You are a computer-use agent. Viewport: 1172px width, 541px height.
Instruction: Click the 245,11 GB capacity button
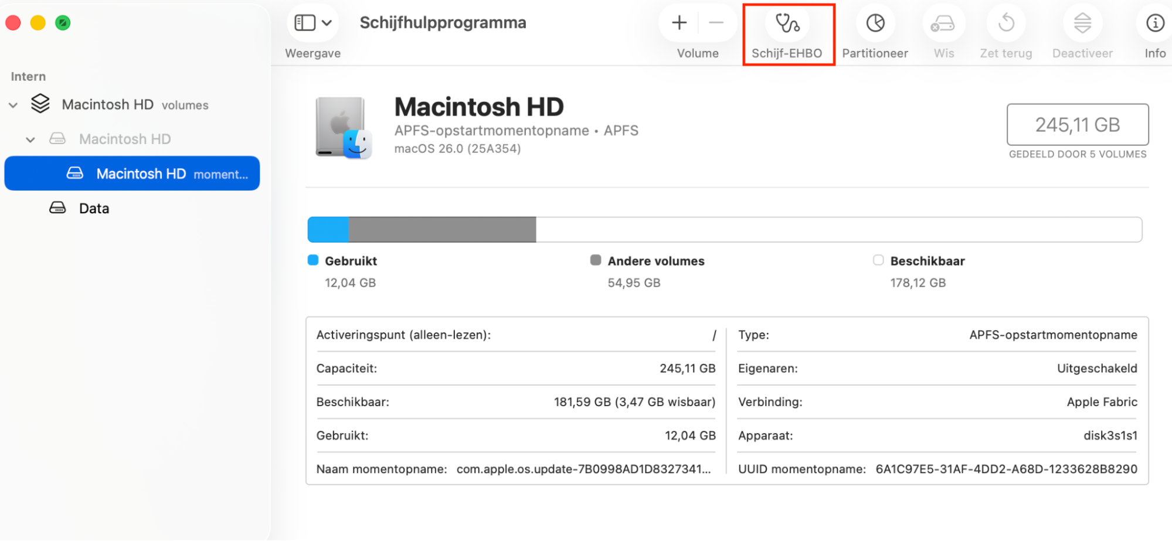(1077, 125)
